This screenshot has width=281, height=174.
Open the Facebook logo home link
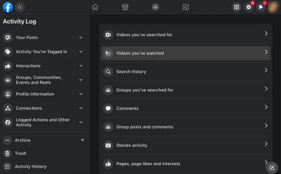pos(8,7)
